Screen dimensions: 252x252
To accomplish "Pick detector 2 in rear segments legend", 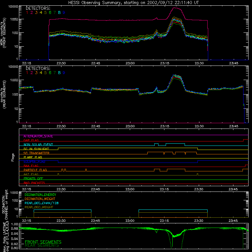I will click(x=32, y=73).
